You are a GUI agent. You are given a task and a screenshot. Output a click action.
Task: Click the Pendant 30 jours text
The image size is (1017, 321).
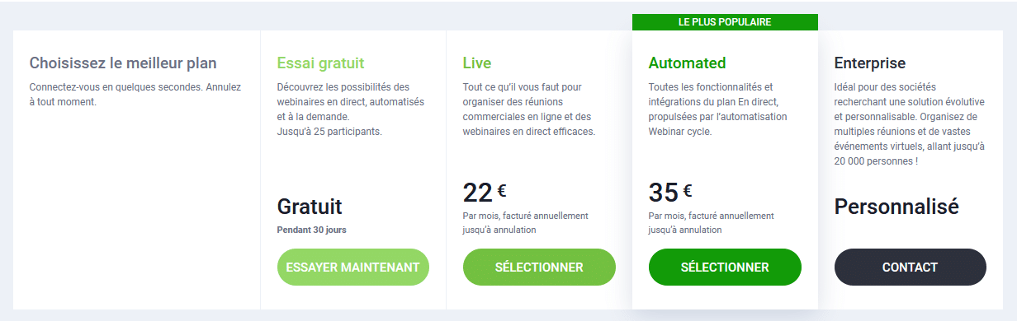pos(312,230)
